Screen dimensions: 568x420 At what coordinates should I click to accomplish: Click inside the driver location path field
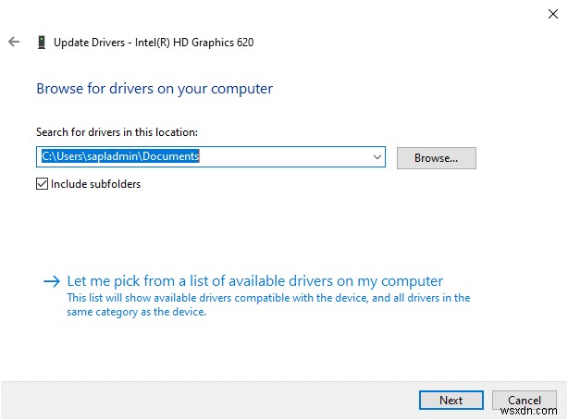click(x=278, y=157)
